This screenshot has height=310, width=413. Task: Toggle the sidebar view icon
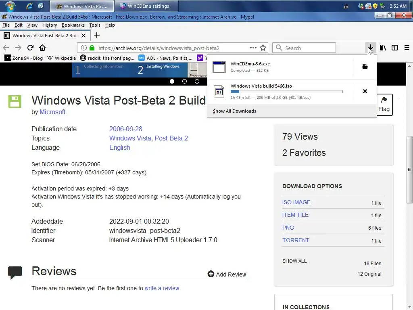click(x=394, y=48)
